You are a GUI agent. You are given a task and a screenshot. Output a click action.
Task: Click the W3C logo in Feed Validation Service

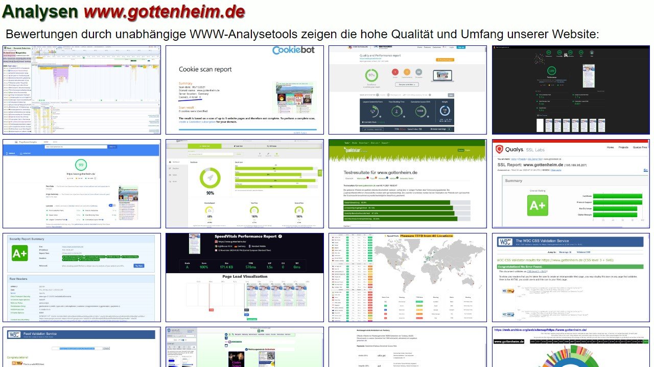coord(14,333)
